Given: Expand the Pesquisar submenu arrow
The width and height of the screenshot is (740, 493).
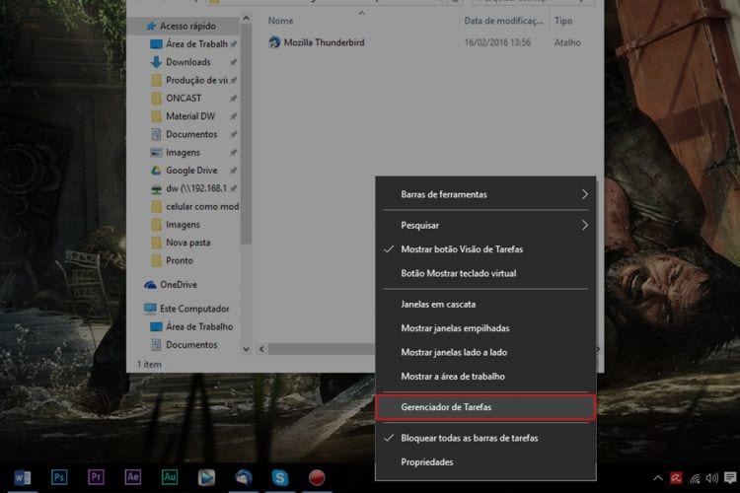Looking at the screenshot, I should tap(585, 225).
